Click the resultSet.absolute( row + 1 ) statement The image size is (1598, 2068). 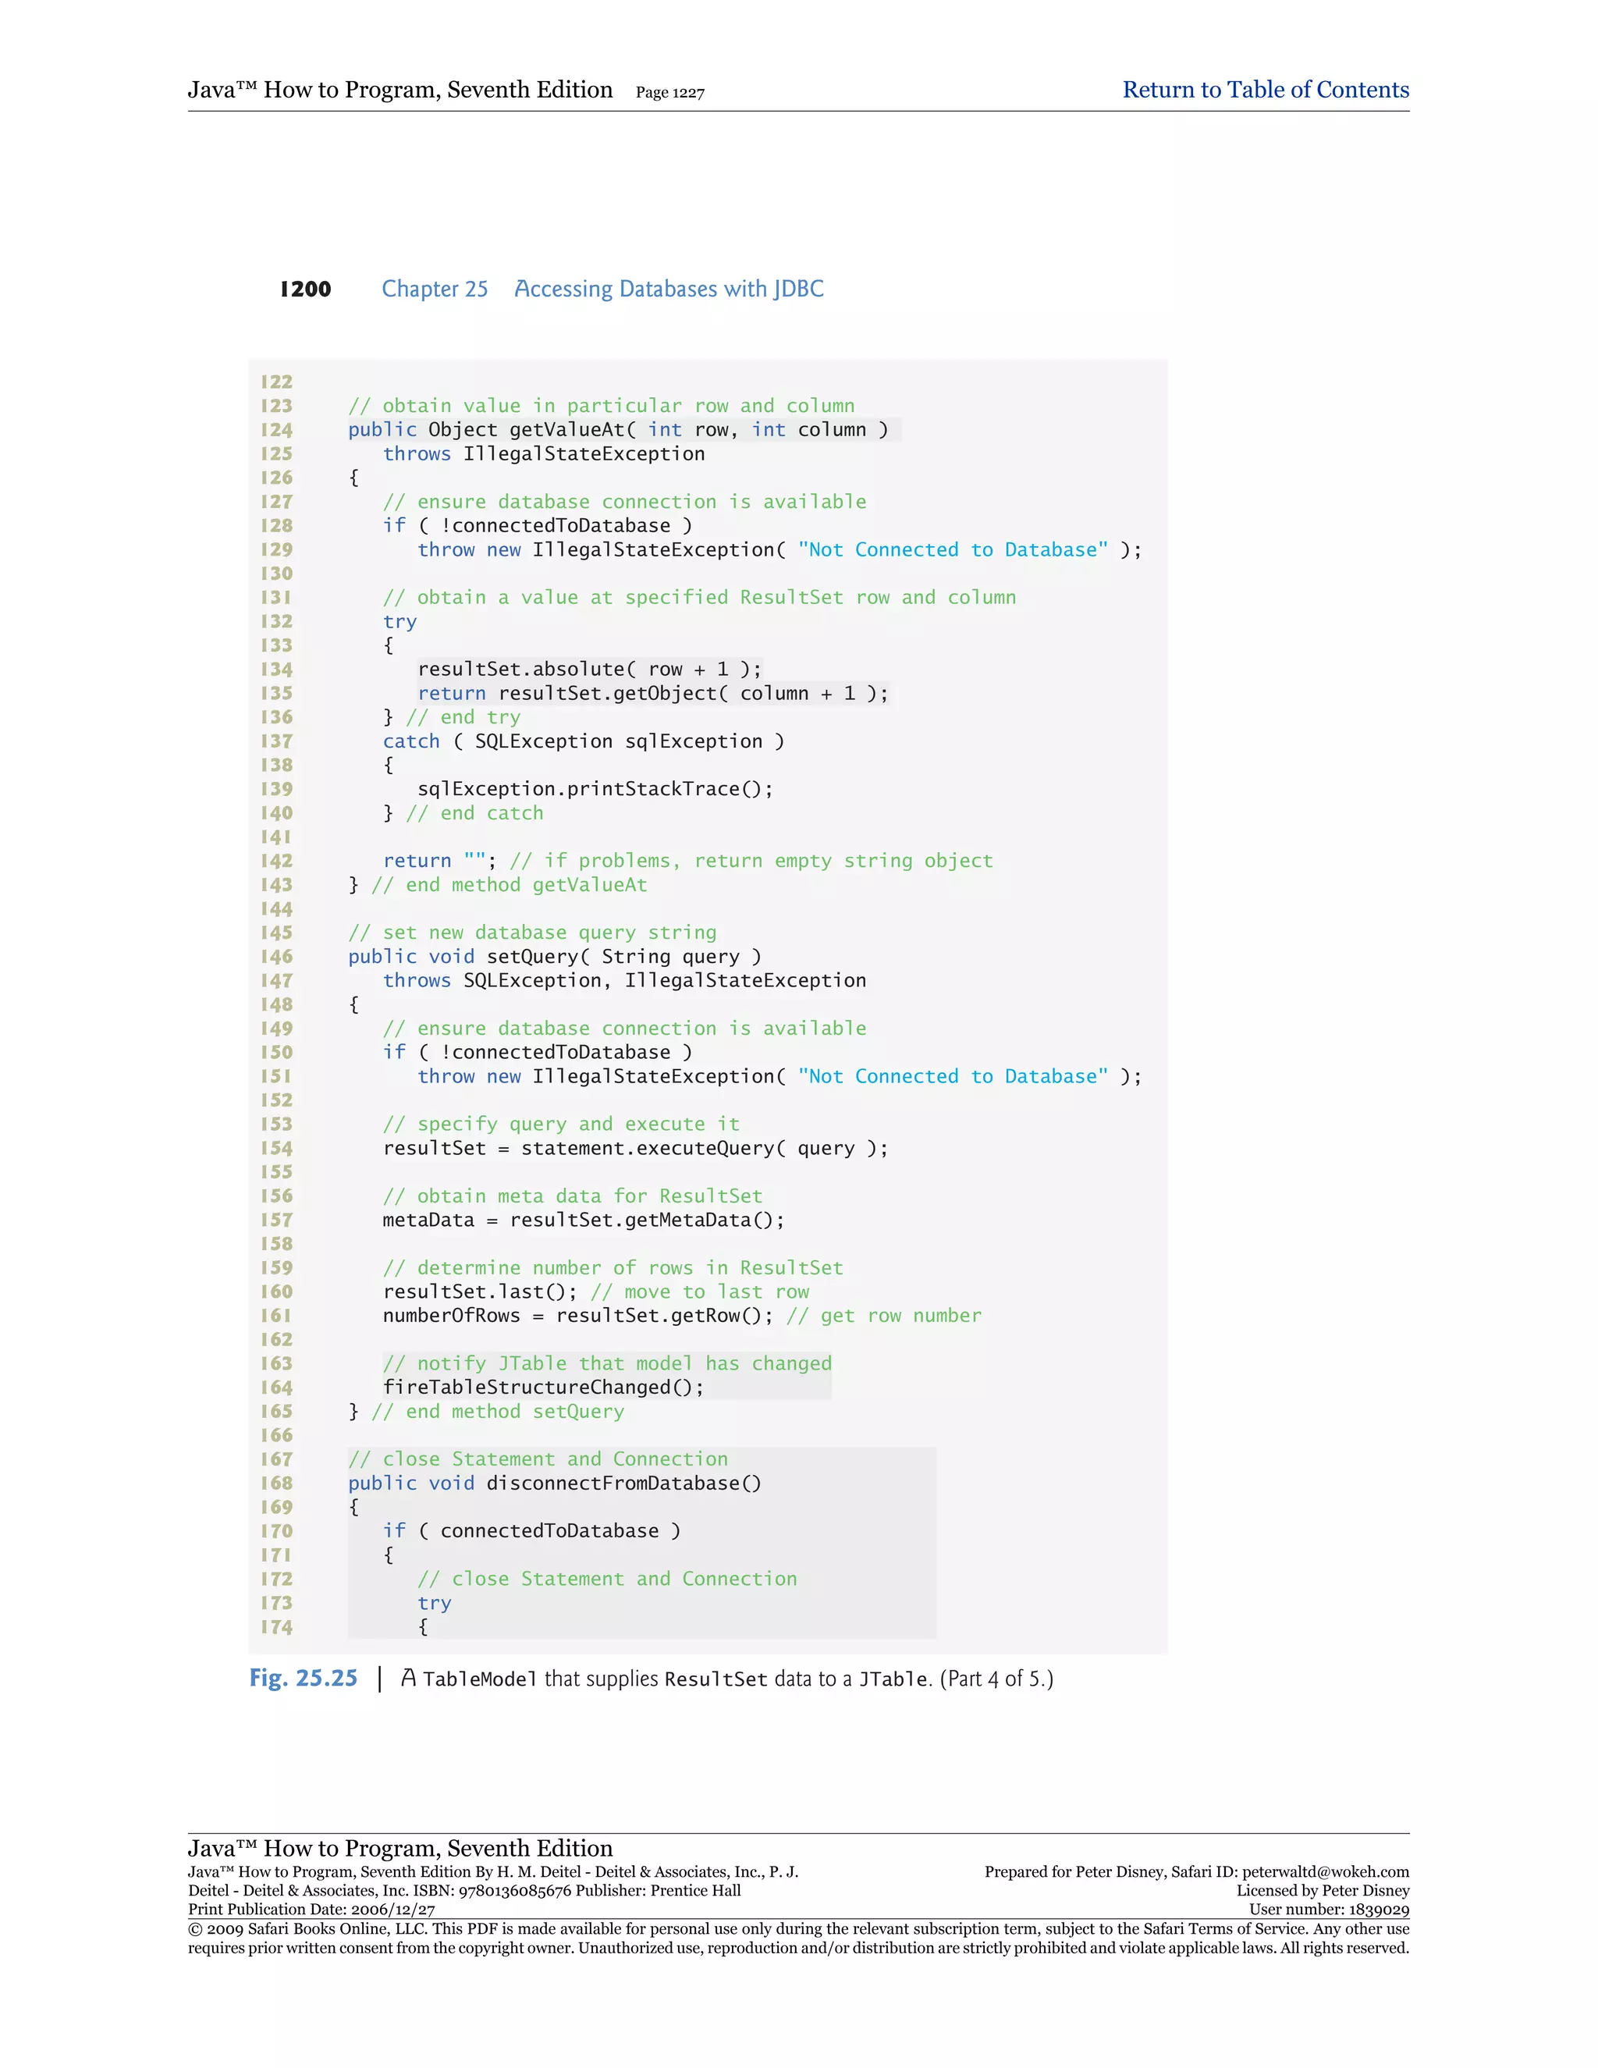click(589, 670)
